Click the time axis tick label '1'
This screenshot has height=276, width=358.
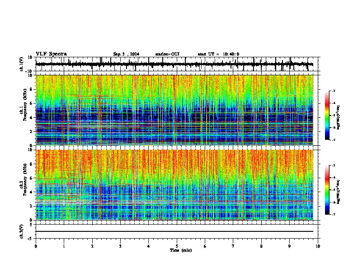tap(64, 246)
